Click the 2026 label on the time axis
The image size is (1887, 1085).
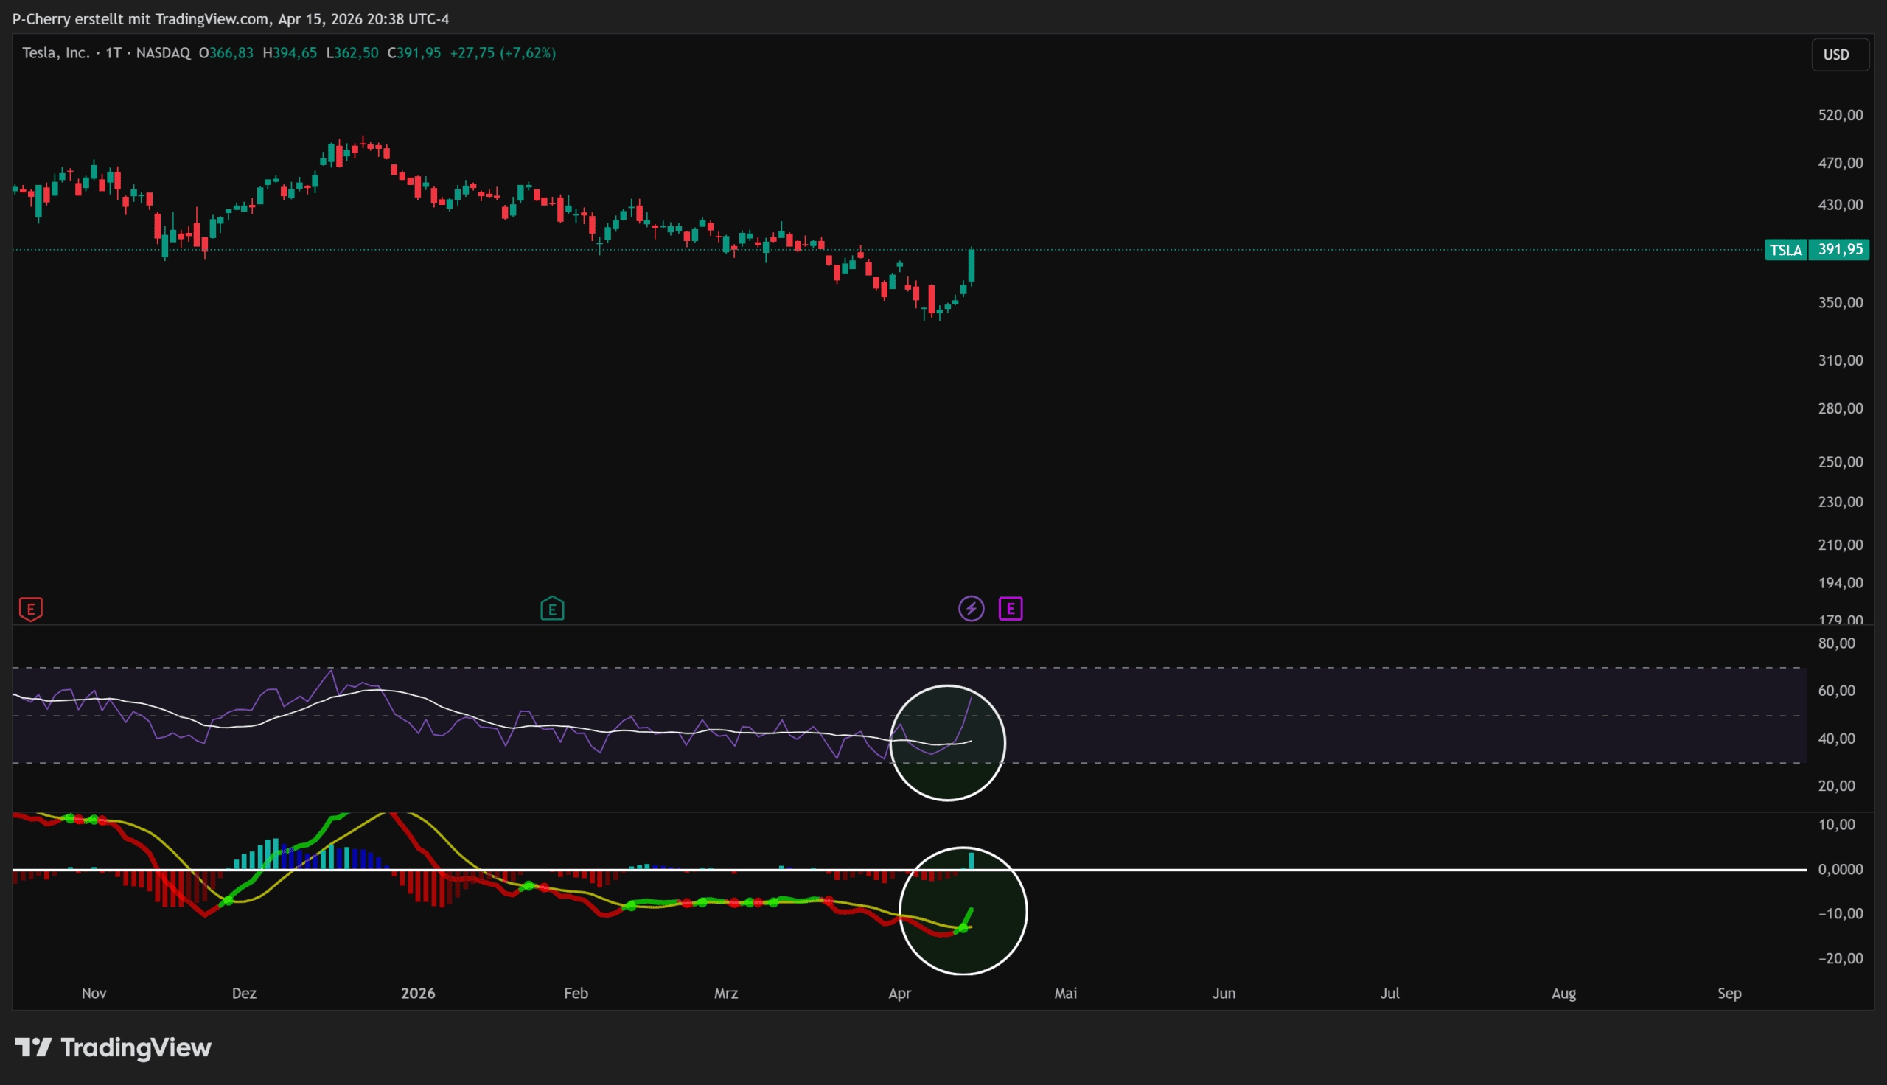coord(418,994)
